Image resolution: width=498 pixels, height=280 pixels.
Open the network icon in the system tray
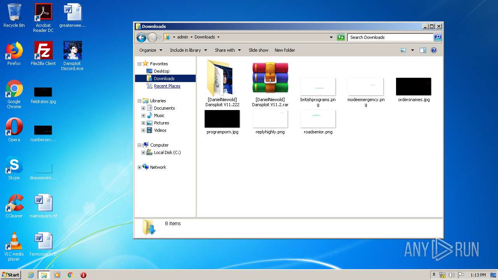pyautogui.click(x=442, y=275)
